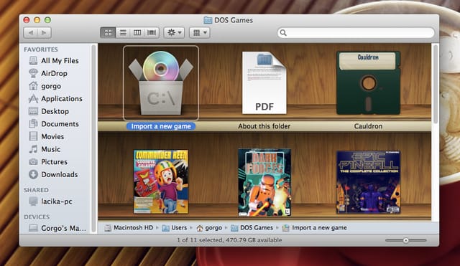
Task: Open Gorgo's Mac device in sidebar
Action: [57, 228]
